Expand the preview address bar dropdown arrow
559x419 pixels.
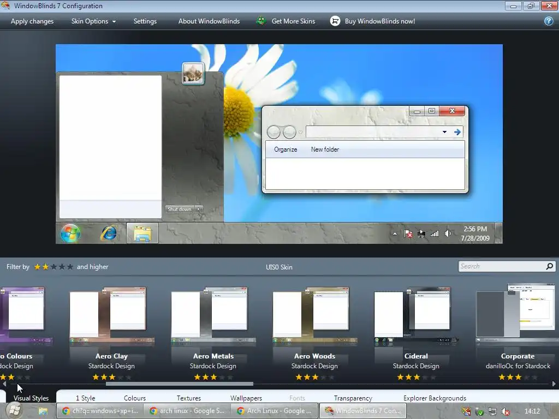[x=444, y=132]
